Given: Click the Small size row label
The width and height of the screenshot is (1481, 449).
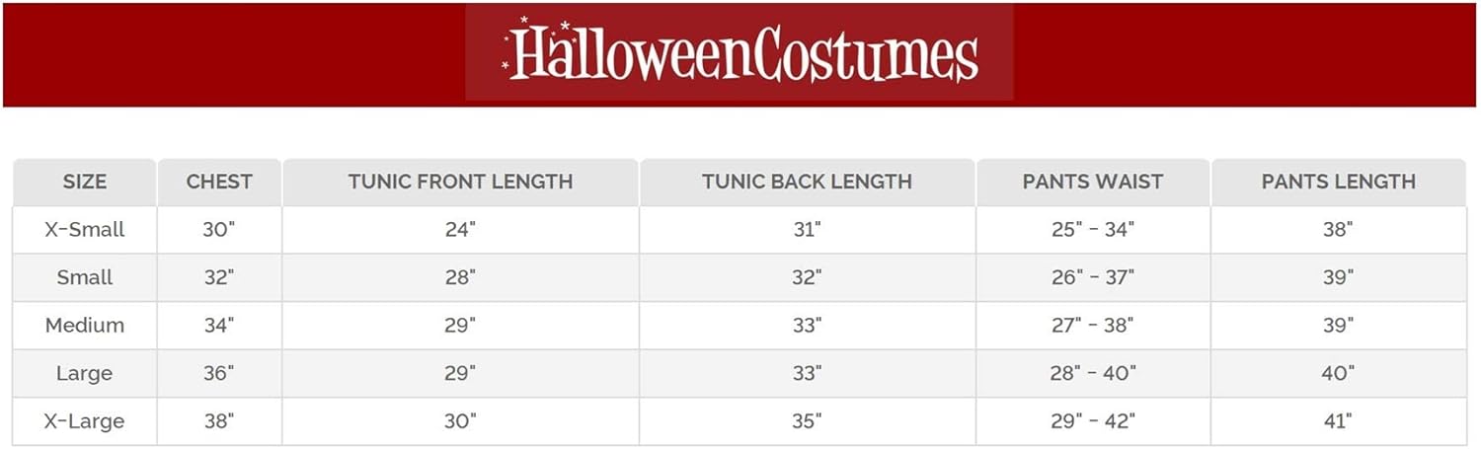Looking at the screenshot, I should [85, 277].
